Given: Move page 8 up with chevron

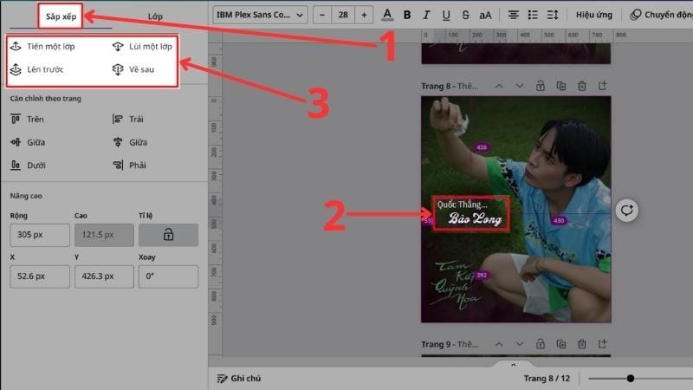Looking at the screenshot, I should tap(498, 86).
